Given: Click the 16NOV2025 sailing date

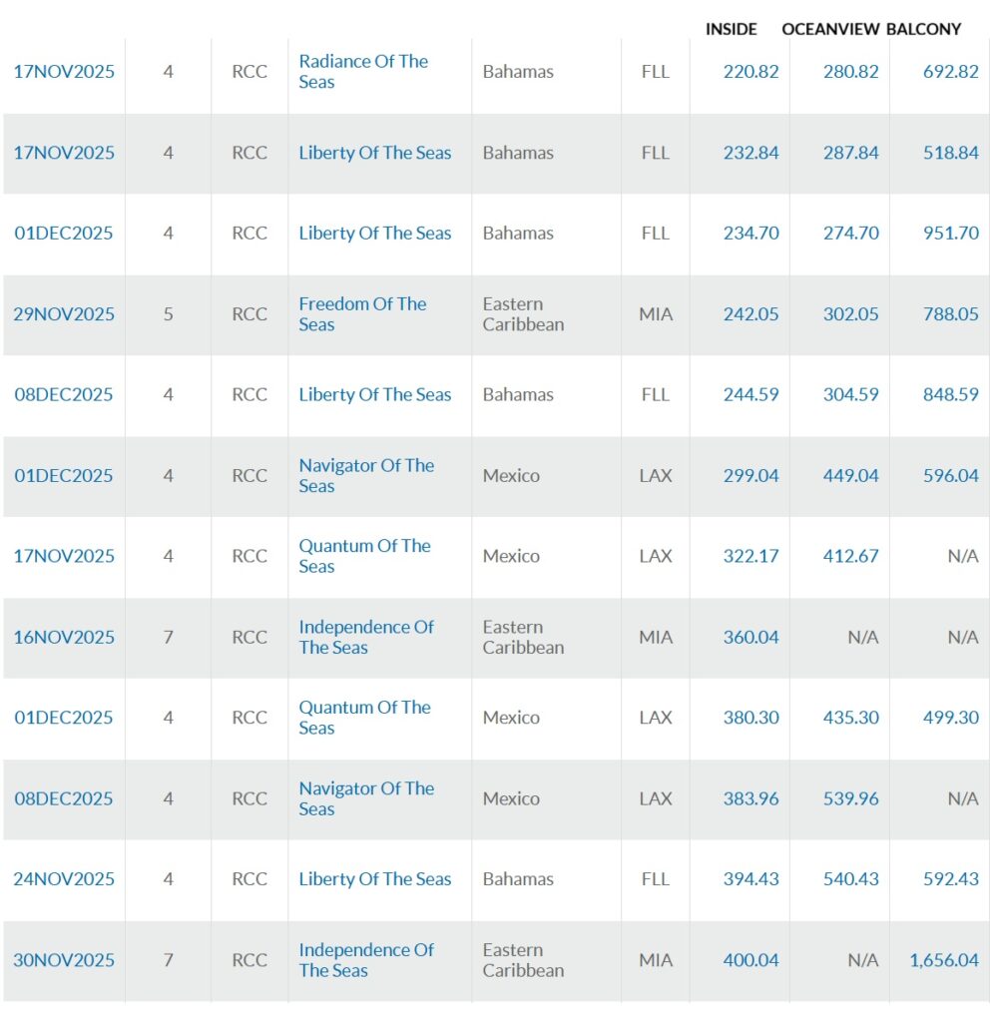Looking at the screenshot, I should [64, 637].
